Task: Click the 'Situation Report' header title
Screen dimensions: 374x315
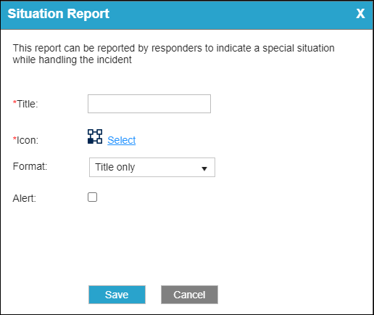Action: coord(58,14)
